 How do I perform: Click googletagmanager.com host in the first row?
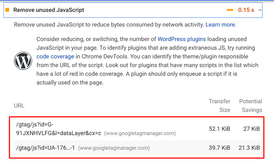(140, 134)
